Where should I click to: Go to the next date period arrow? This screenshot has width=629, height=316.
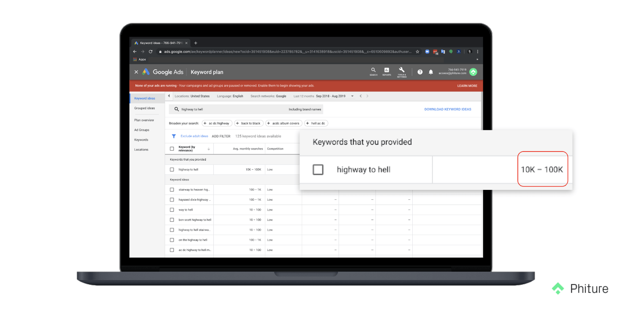click(367, 96)
